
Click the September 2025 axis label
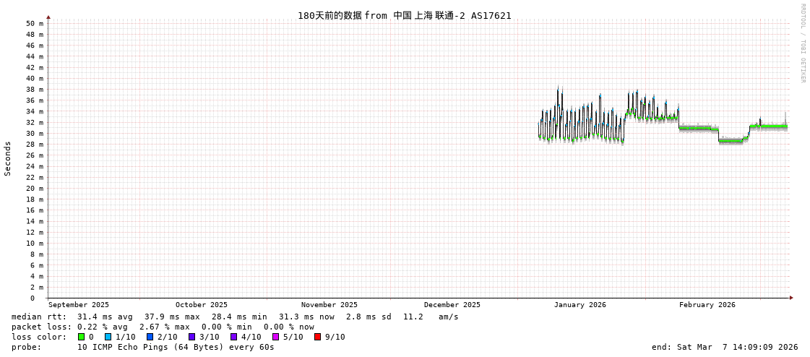pyautogui.click(x=79, y=305)
